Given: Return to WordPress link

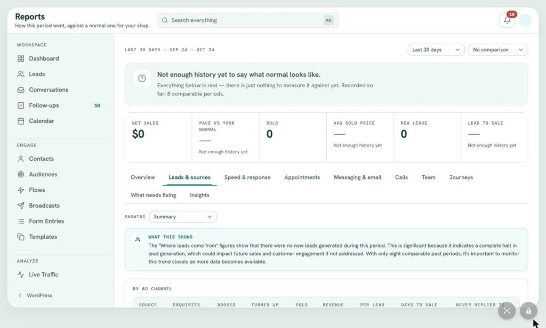Looking at the screenshot, I should [39, 296].
